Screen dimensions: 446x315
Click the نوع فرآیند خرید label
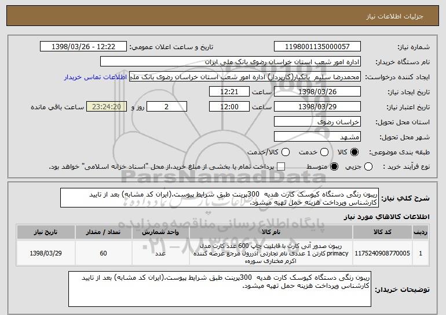407,166
